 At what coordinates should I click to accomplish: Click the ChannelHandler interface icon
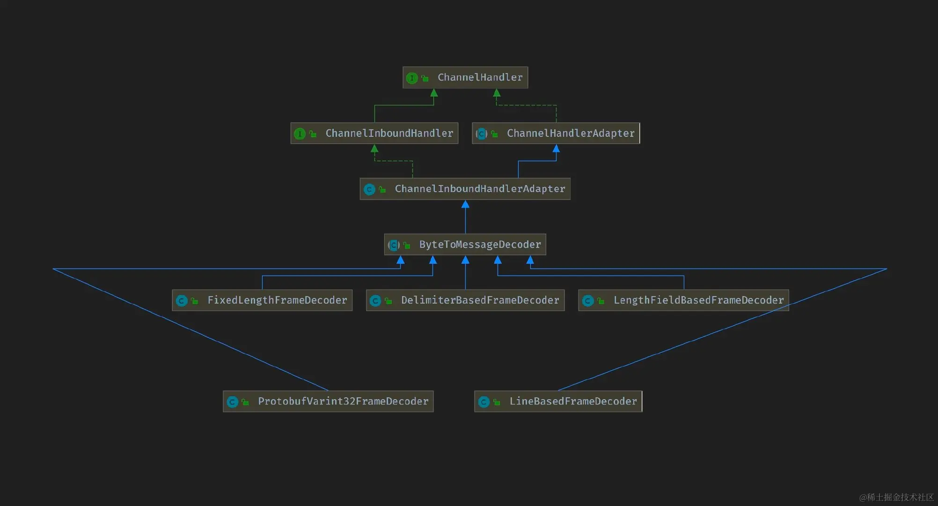pos(411,78)
